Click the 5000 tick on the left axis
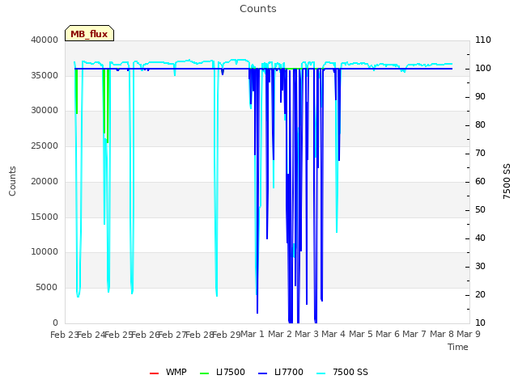518x388 pixels. 47,288
